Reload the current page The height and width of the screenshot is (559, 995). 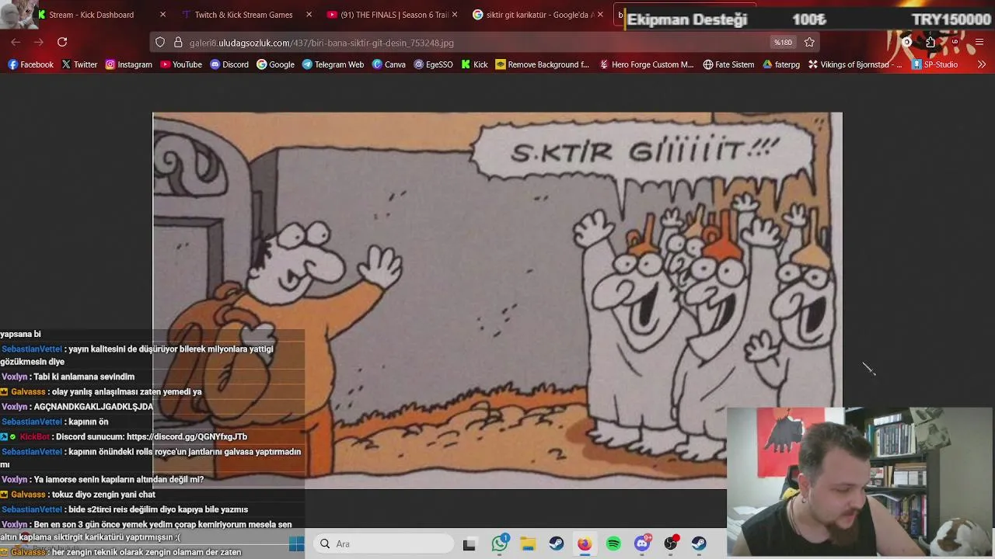coord(62,42)
